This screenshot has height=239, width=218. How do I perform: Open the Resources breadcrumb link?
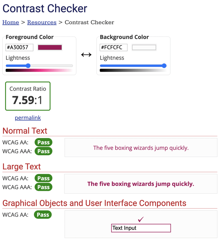click(x=42, y=22)
